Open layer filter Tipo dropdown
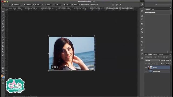The height and width of the screenshot is (97, 173). 149,57
